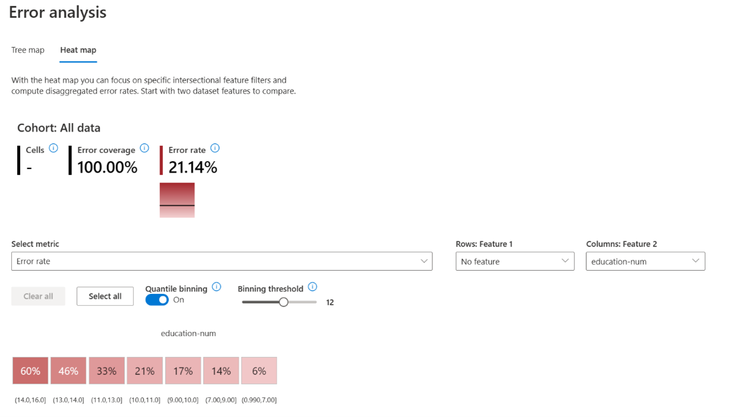Click the Quantile binning info icon
This screenshot has width=744, height=417.
tap(216, 286)
